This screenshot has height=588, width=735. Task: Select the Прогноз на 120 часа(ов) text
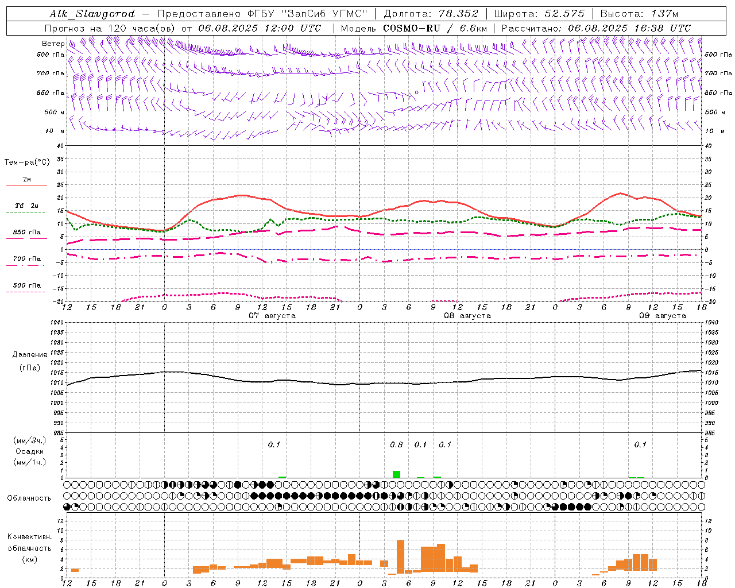tap(110, 28)
